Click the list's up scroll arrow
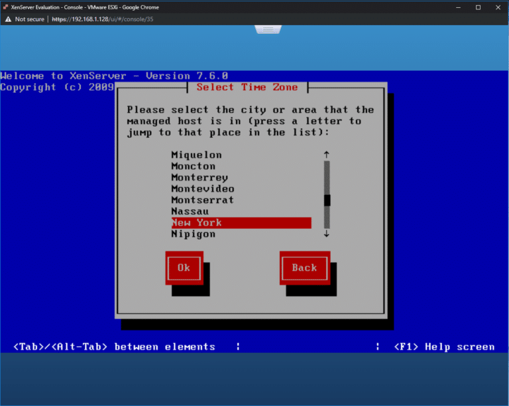This screenshot has width=509, height=406. pos(327,155)
